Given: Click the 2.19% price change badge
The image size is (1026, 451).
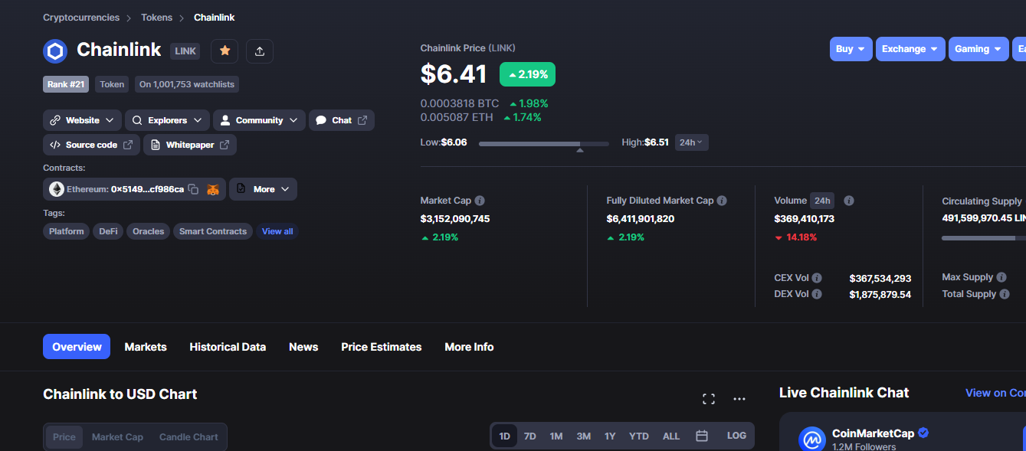Looking at the screenshot, I should 527,74.
